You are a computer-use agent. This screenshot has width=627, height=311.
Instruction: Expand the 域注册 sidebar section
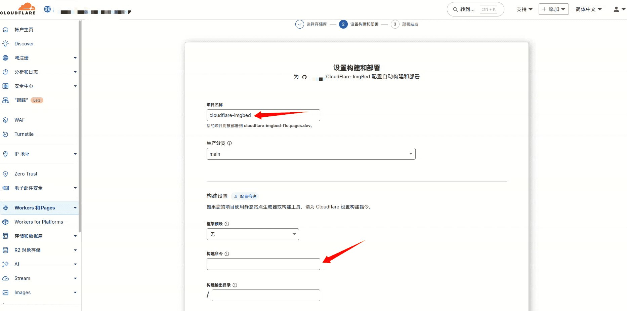click(x=75, y=58)
